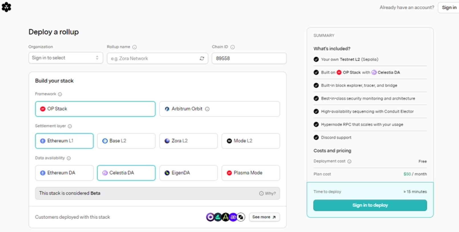The height and width of the screenshot is (232, 459).
Task: Click the Chain ID info icon
Action: (232, 47)
